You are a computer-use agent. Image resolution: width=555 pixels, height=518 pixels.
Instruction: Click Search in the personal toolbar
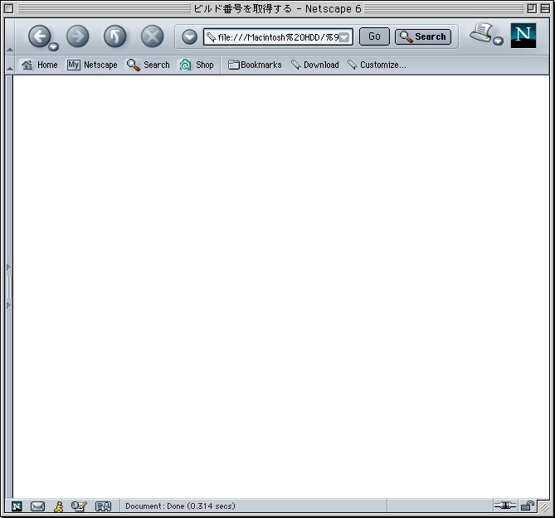148,65
